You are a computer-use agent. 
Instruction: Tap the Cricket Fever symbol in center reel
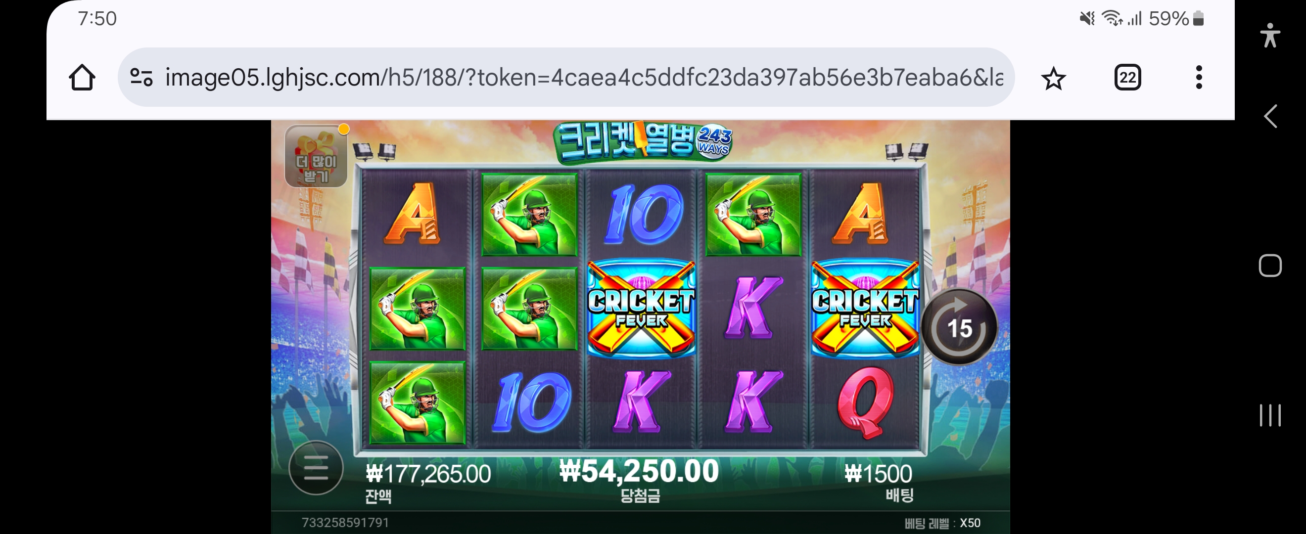pos(641,309)
